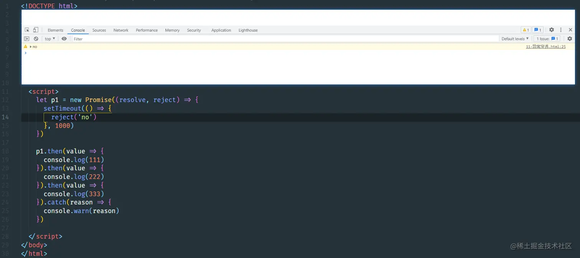The height and width of the screenshot is (258, 580).
Task: Click the blue message count badge in tab bar
Action: click(x=538, y=30)
